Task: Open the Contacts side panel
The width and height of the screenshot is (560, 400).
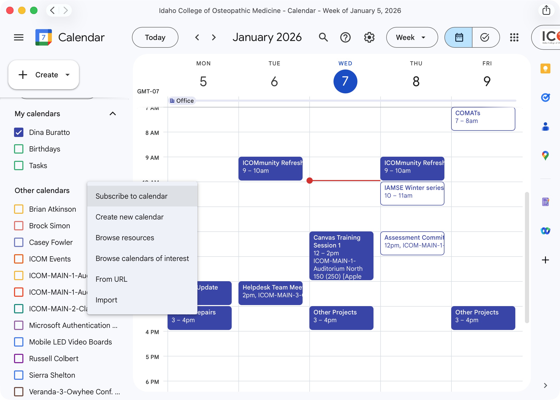Action: point(545,127)
